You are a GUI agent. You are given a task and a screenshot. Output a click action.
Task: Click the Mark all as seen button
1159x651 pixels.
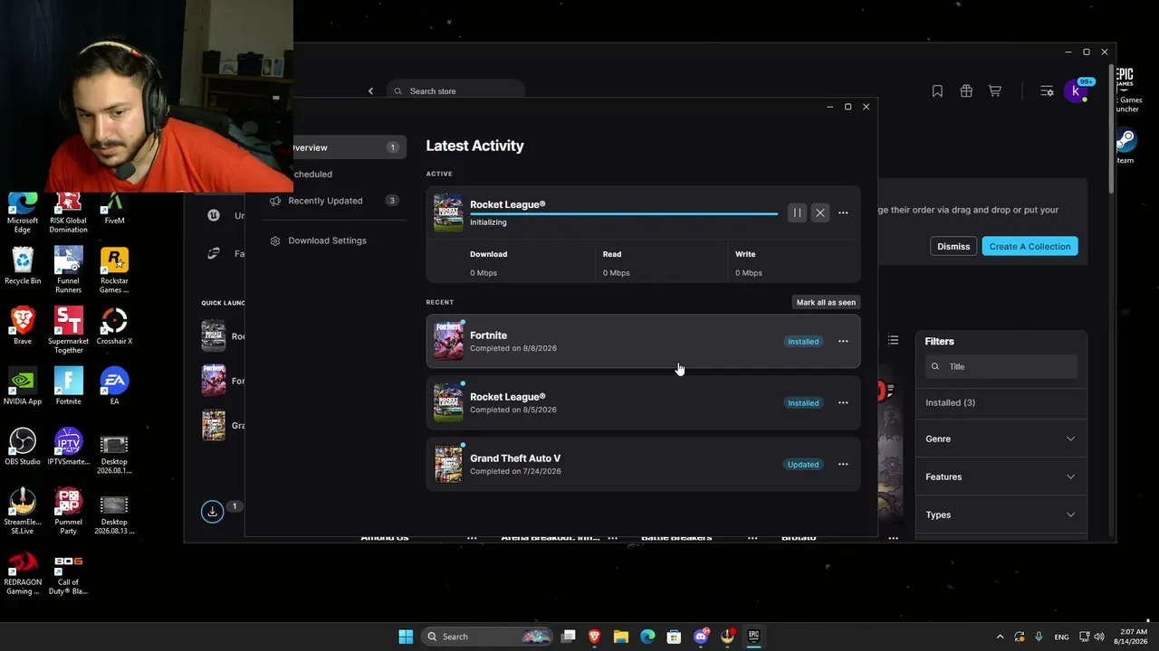pos(826,302)
